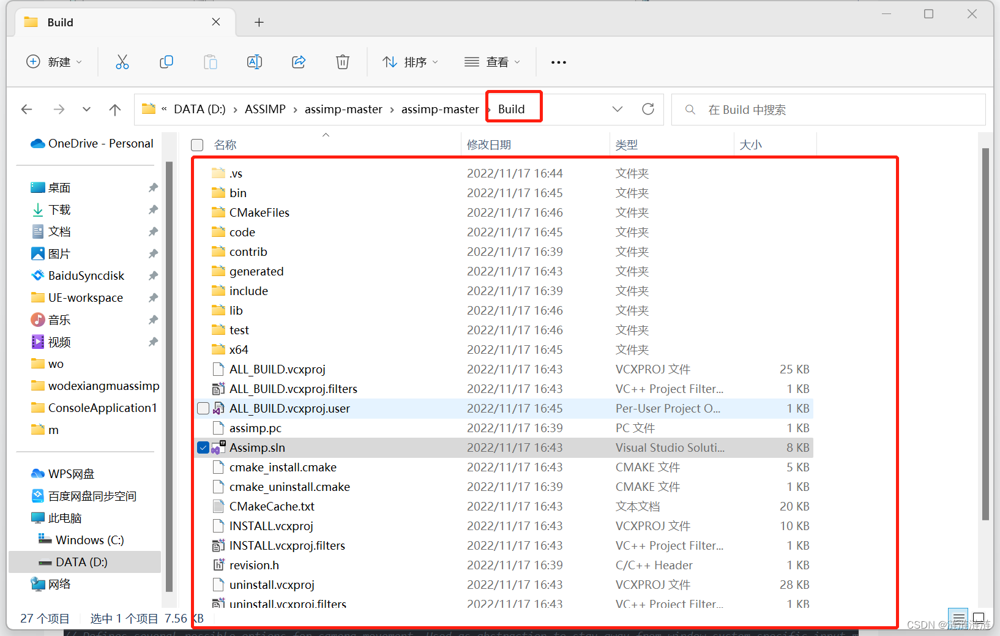Open the View (查看) dropdown
The height and width of the screenshot is (636, 1000).
click(x=493, y=62)
